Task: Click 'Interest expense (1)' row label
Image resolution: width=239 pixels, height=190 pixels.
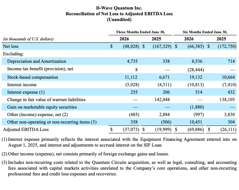Action: (x=26, y=92)
